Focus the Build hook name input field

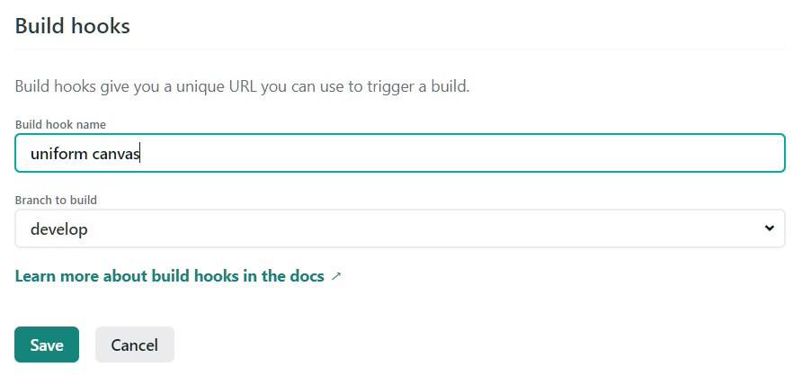pos(399,153)
